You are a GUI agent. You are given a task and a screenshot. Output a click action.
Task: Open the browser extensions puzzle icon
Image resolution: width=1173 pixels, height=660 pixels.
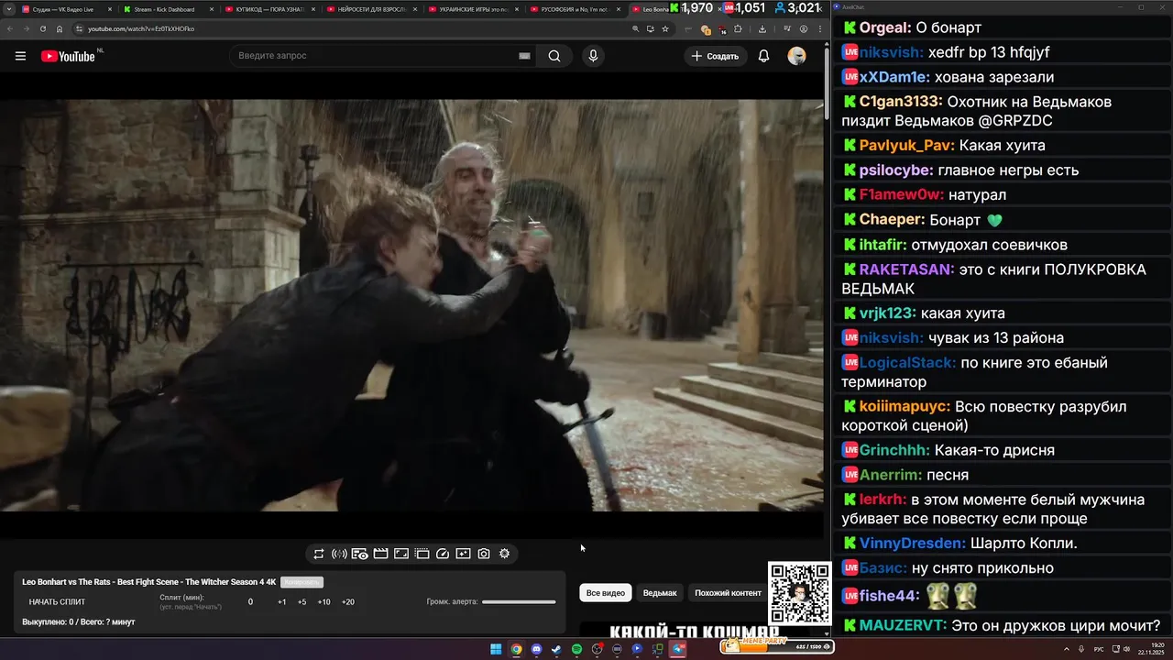point(738,28)
